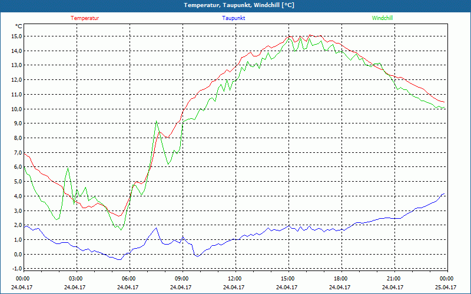Click the 25.04.17 date label
The width and height of the screenshot is (471, 294).
tap(446, 288)
